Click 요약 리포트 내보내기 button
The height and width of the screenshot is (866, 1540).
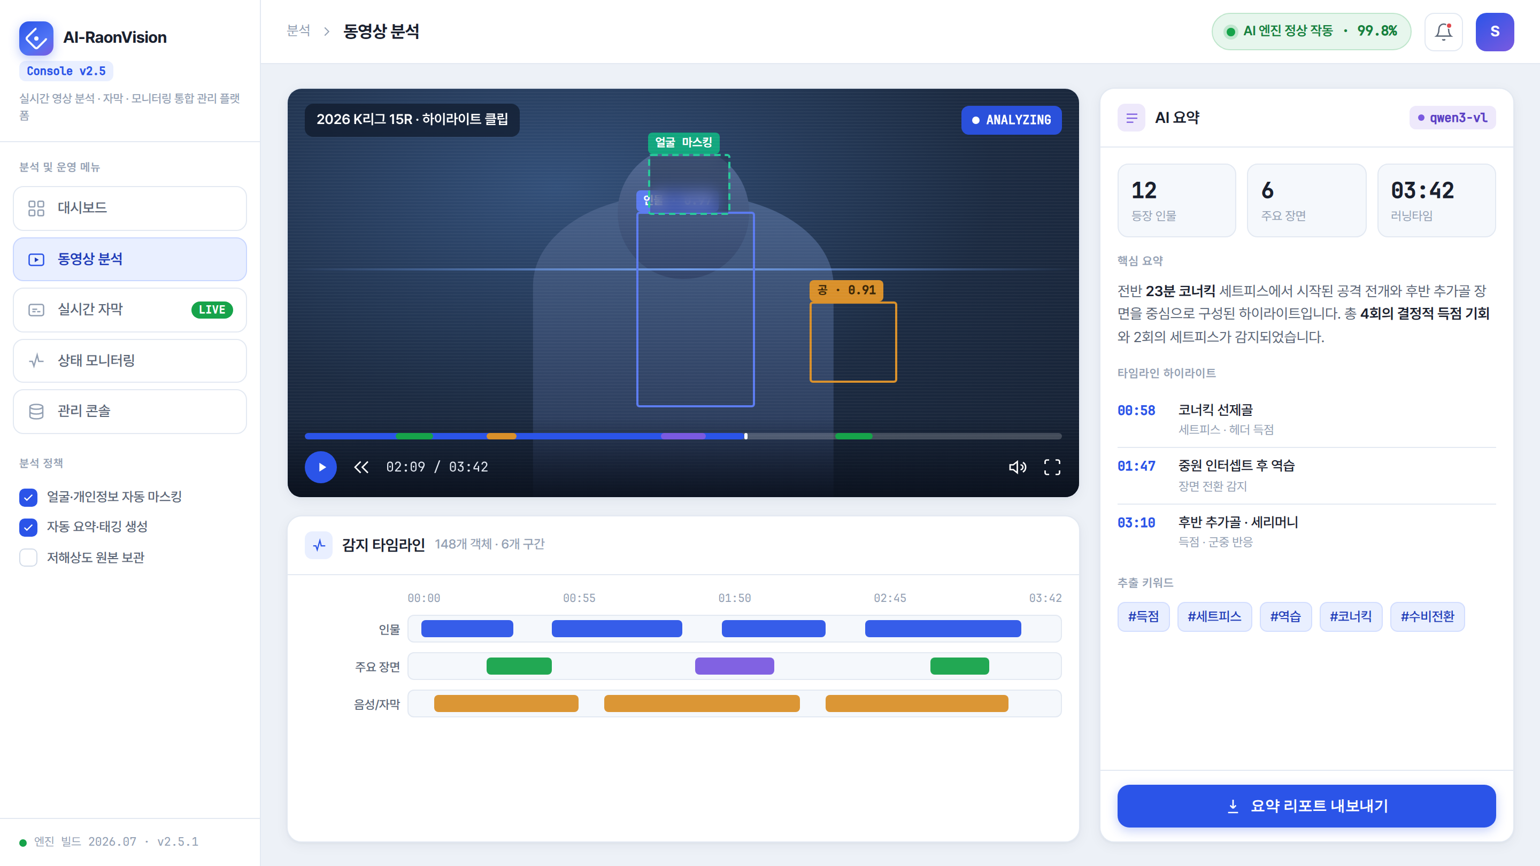click(x=1306, y=806)
